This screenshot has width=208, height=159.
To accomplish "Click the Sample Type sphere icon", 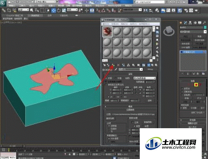I will pyautogui.click(x=157, y=28).
